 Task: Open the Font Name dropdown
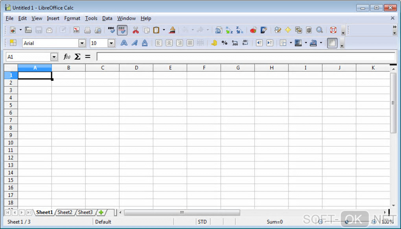[x=82, y=43]
